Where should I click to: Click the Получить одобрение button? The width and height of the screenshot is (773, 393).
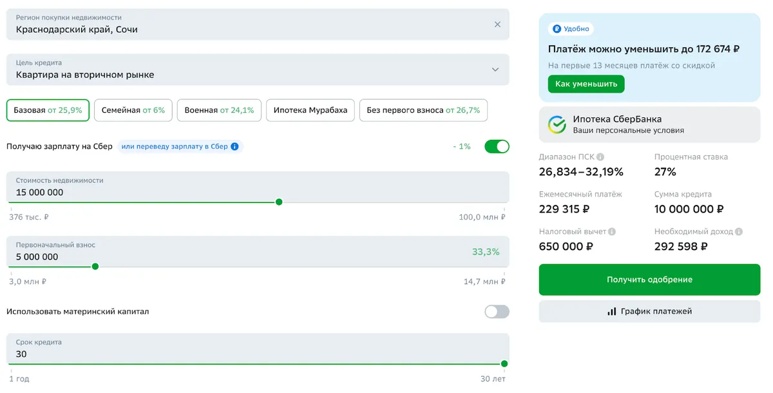click(x=649, y=280)
